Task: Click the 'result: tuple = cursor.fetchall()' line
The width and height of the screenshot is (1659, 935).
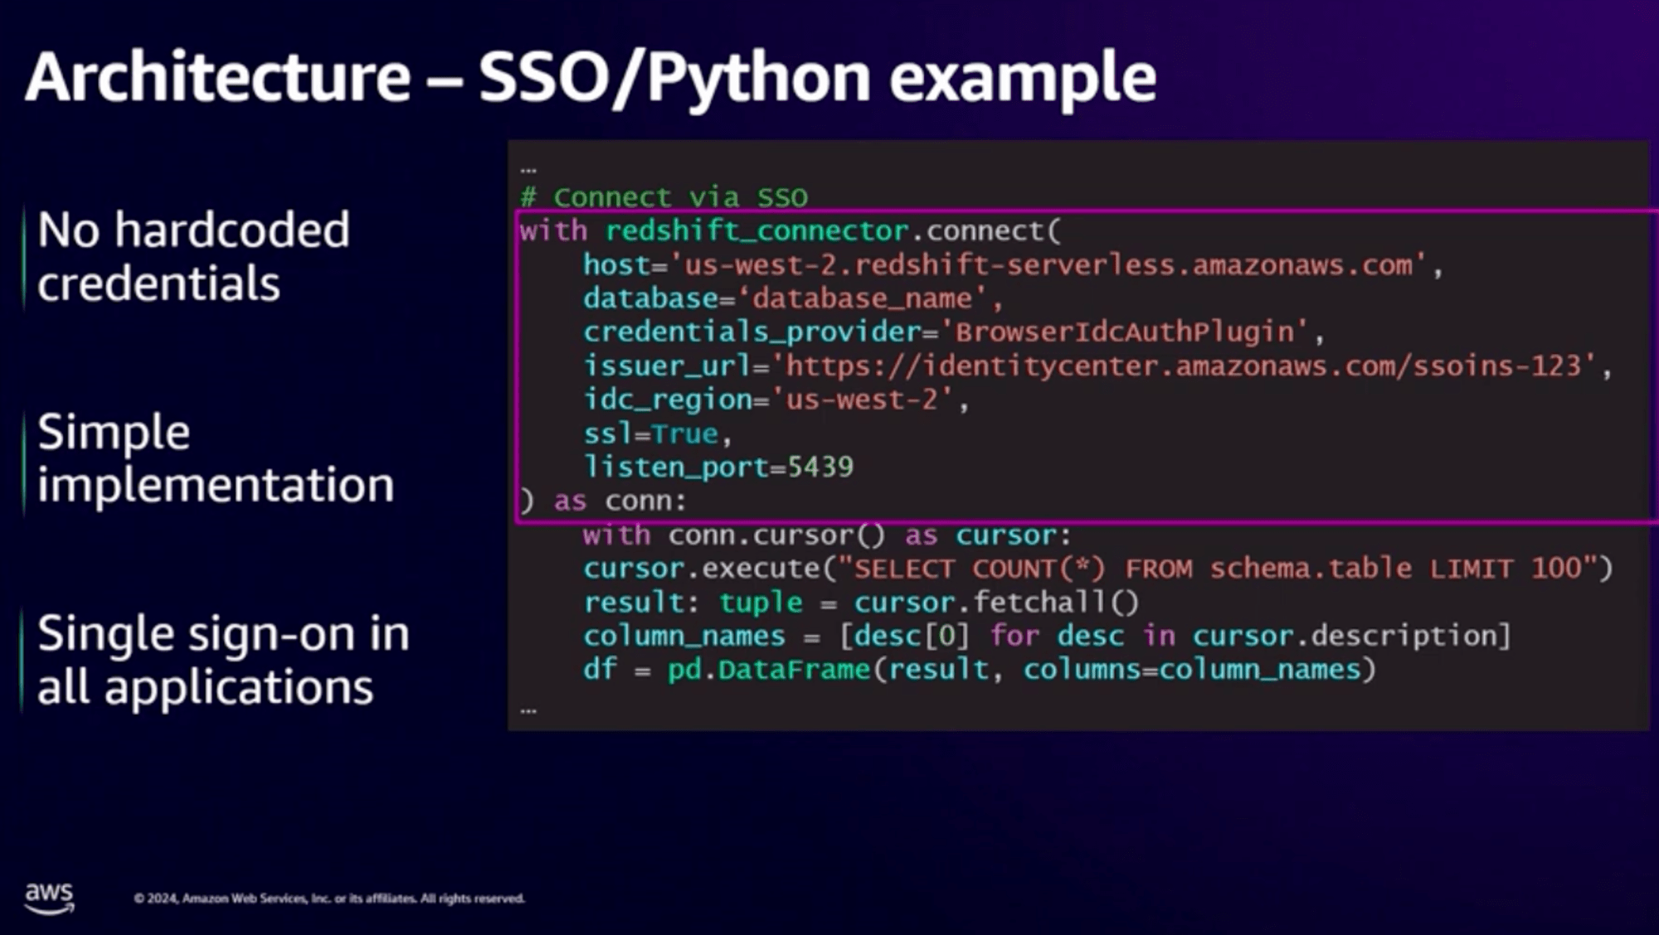Action: [861, 603]
